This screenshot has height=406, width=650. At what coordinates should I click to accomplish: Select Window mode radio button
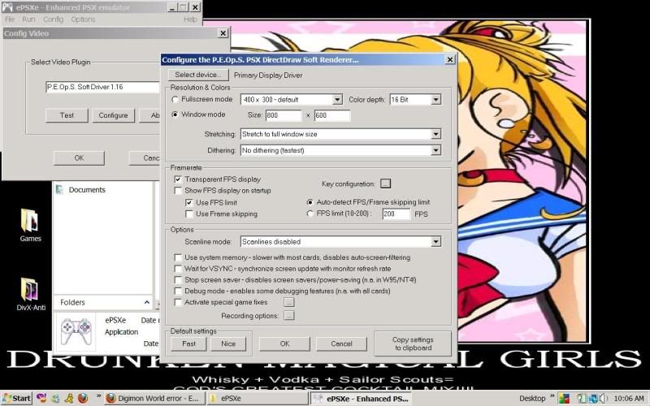click(175, 114)
